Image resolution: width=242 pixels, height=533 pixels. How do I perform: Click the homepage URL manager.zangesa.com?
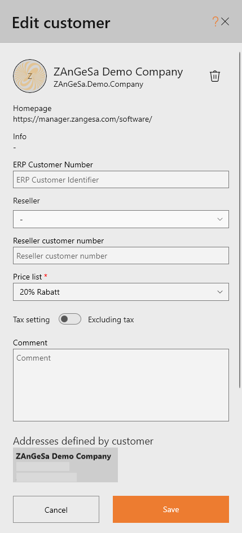pyautogui.click(x=82, y=119)
